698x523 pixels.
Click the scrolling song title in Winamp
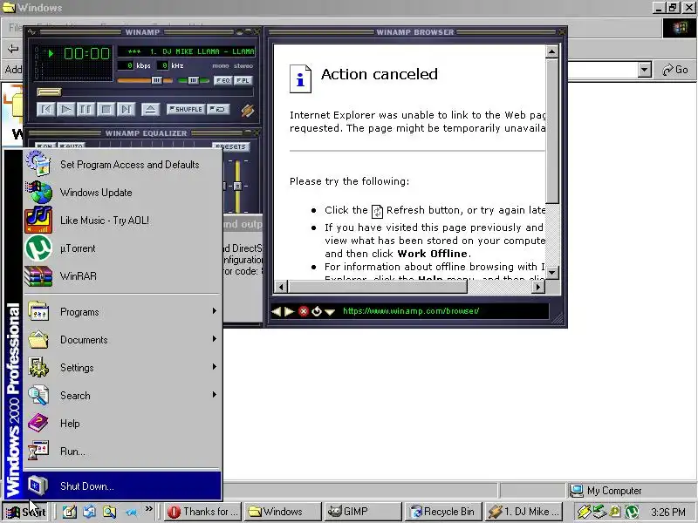[x=186, y=51]
